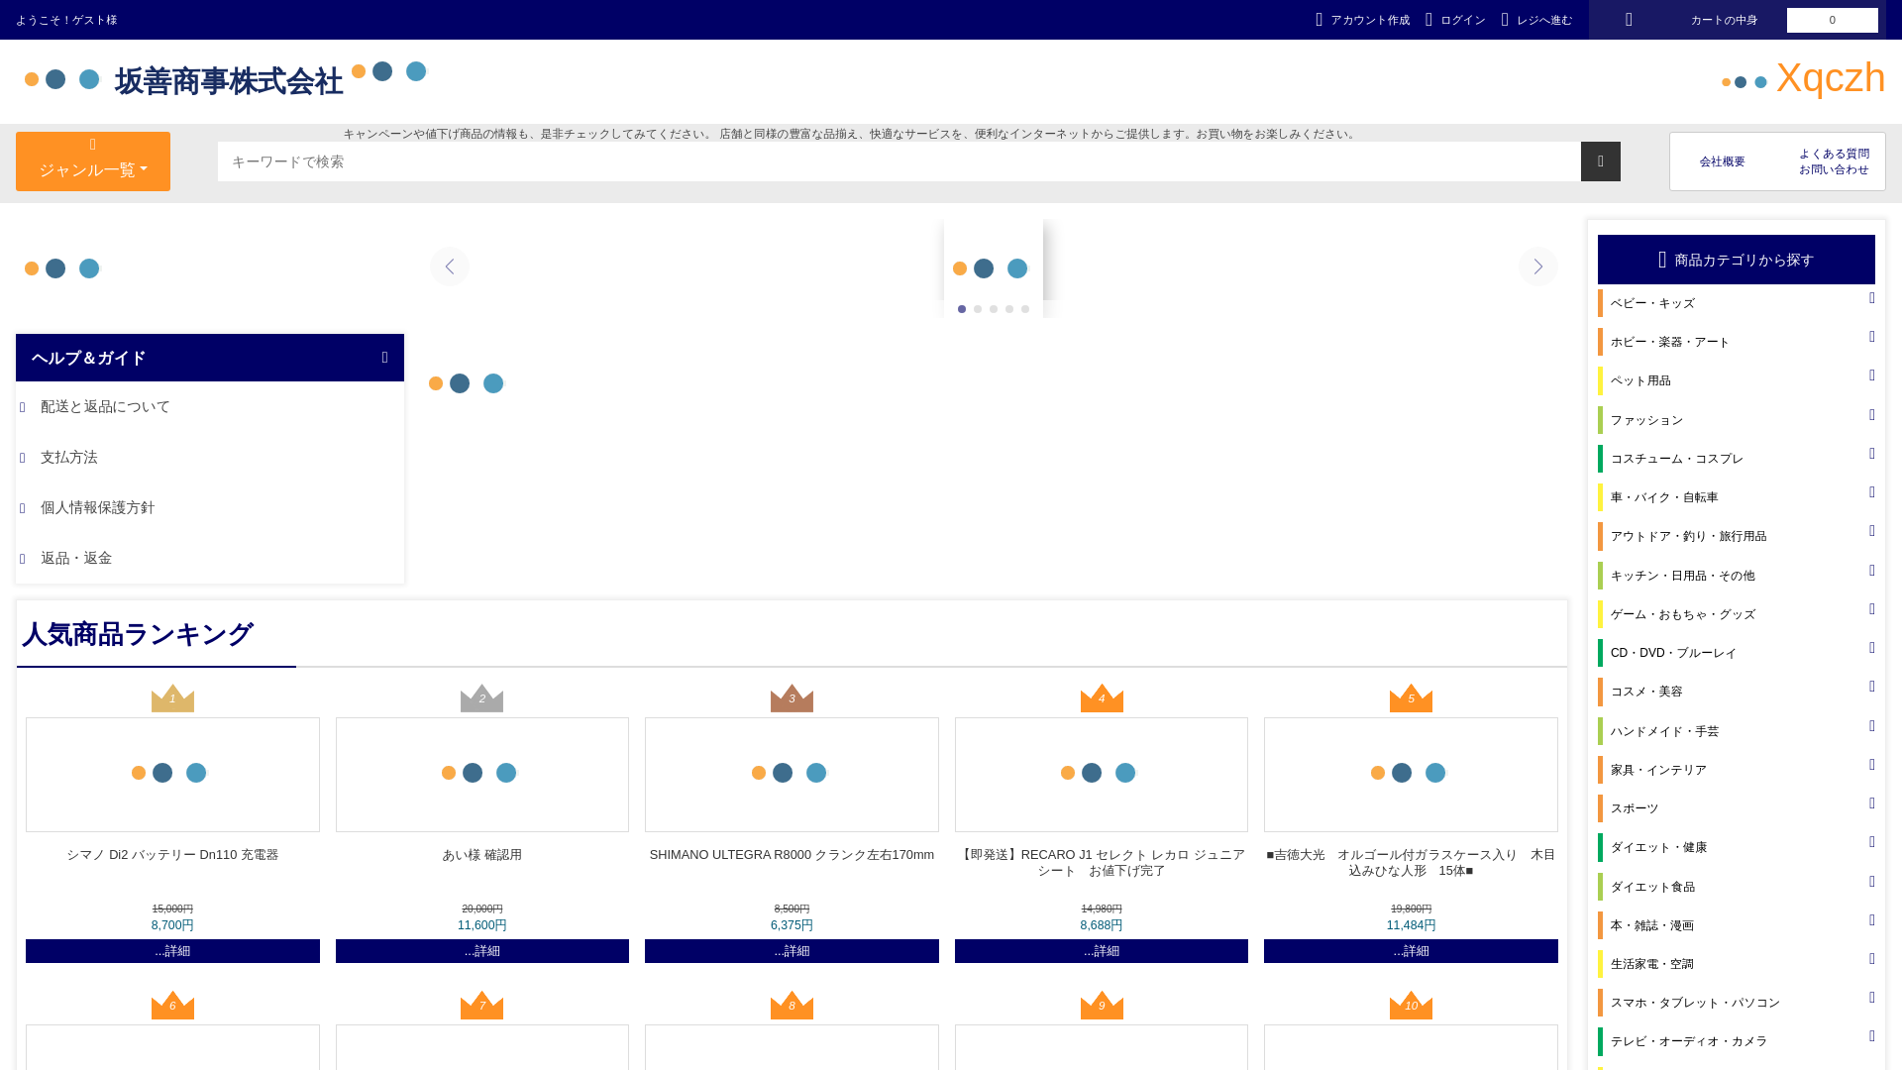Image resolution: width=1902 pixels, height=1070 pixels.
Task: Focus the キーワードで検索 search field
Action: (899, 161)
